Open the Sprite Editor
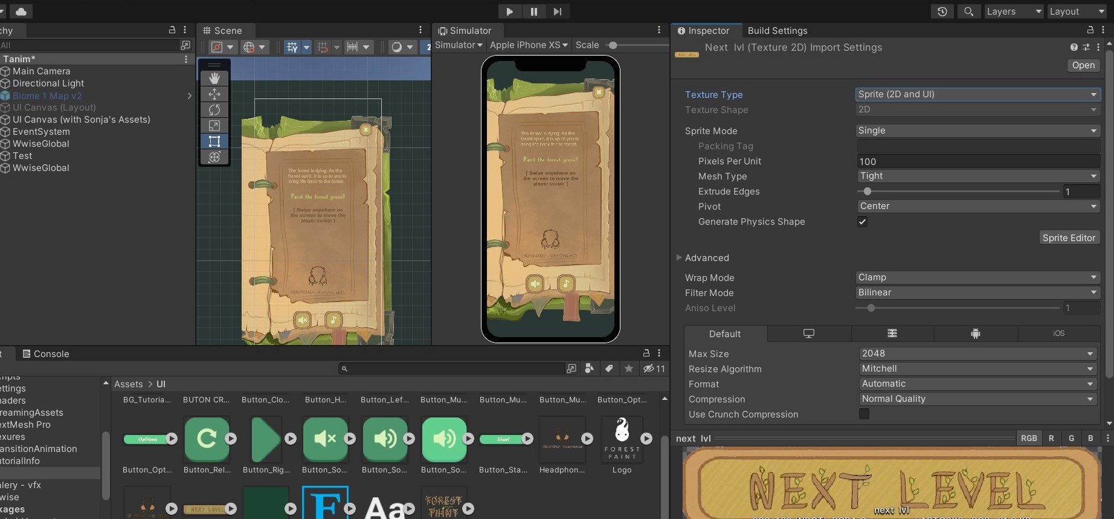 (1069, 237)
